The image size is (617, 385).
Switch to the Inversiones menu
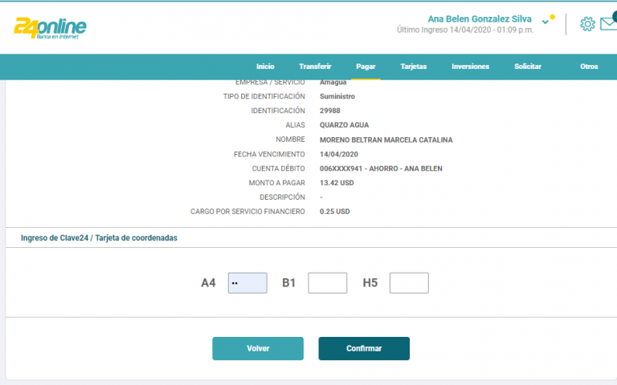(470, 67)
